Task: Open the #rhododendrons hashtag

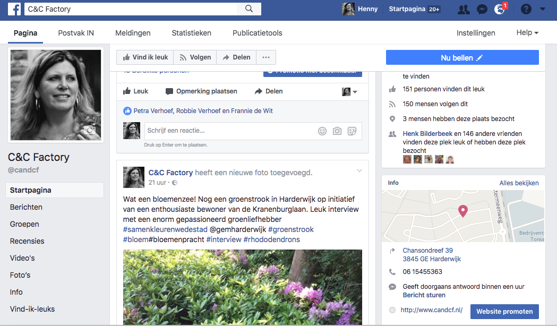Action: pyautogui.click(x=271, y=239)
